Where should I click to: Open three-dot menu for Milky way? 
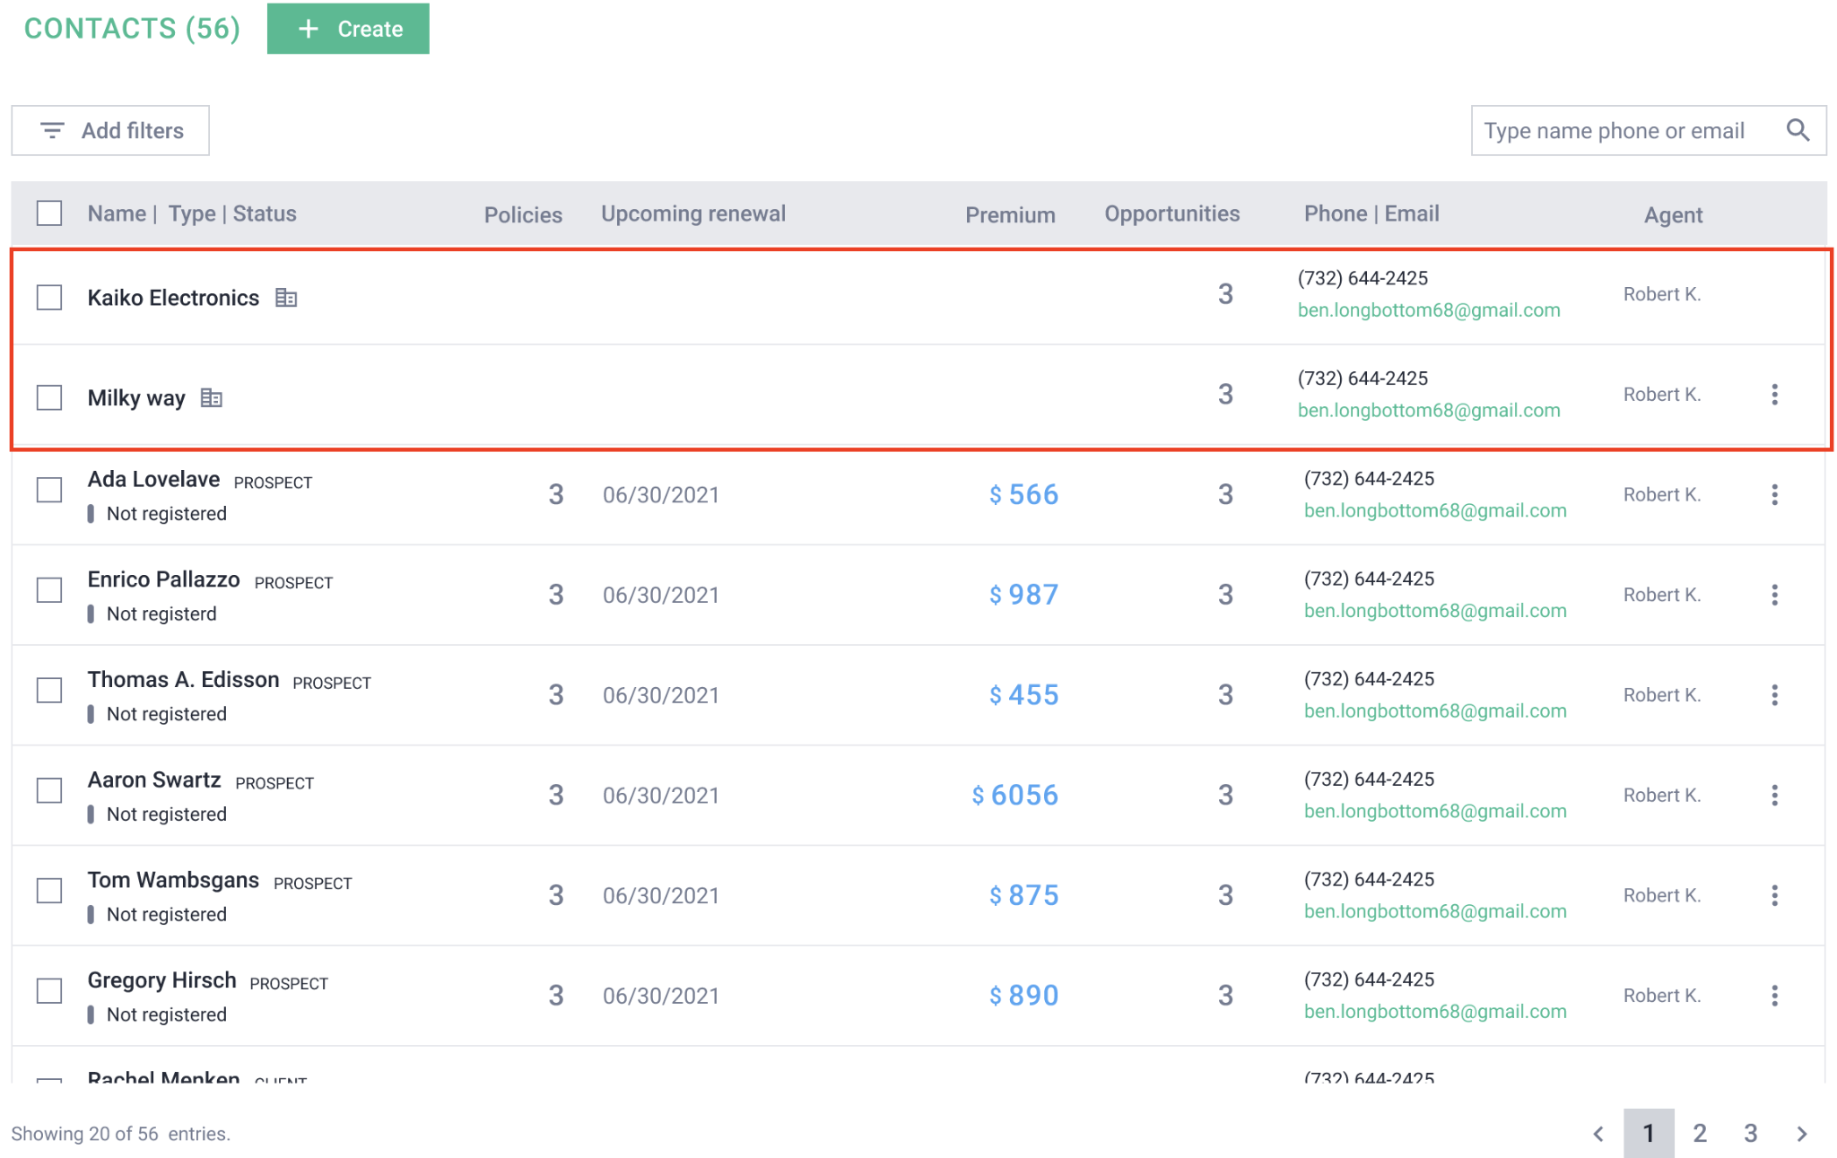click(x=1774, y=395)
